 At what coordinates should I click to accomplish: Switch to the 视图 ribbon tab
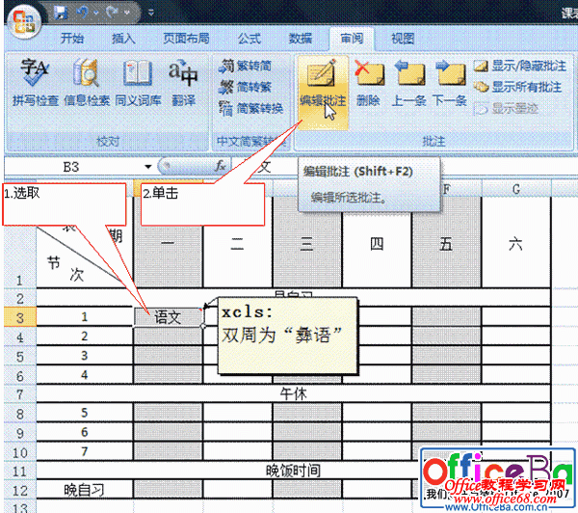tap(403, 38)
